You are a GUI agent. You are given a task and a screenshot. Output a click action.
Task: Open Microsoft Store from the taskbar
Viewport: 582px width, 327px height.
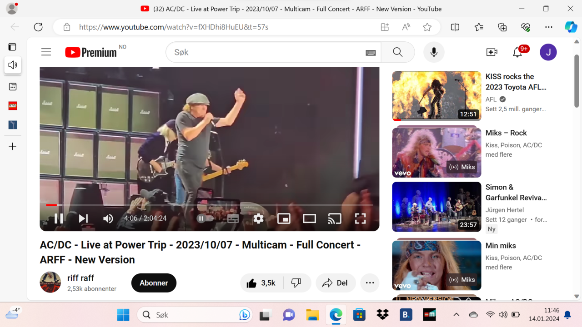pyautogui.click(x=359, y=314)
